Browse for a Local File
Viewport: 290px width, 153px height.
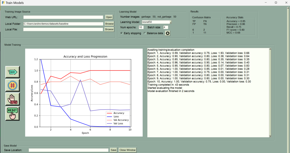coord(109,29)
